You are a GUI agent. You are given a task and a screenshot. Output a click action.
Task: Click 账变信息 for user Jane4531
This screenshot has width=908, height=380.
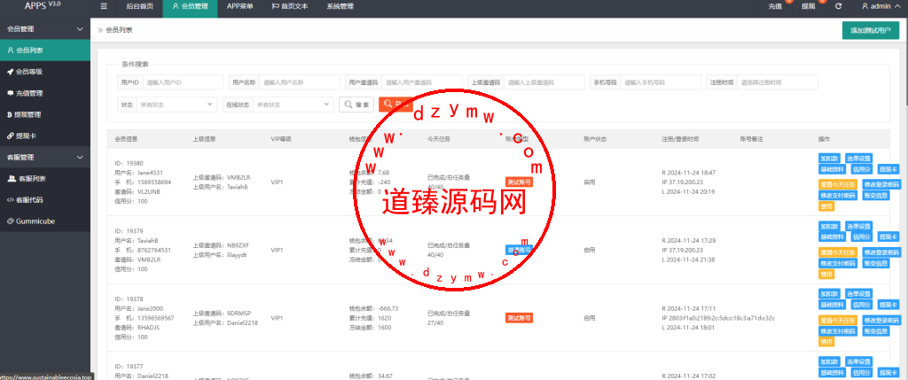click(x=875, y=195)
